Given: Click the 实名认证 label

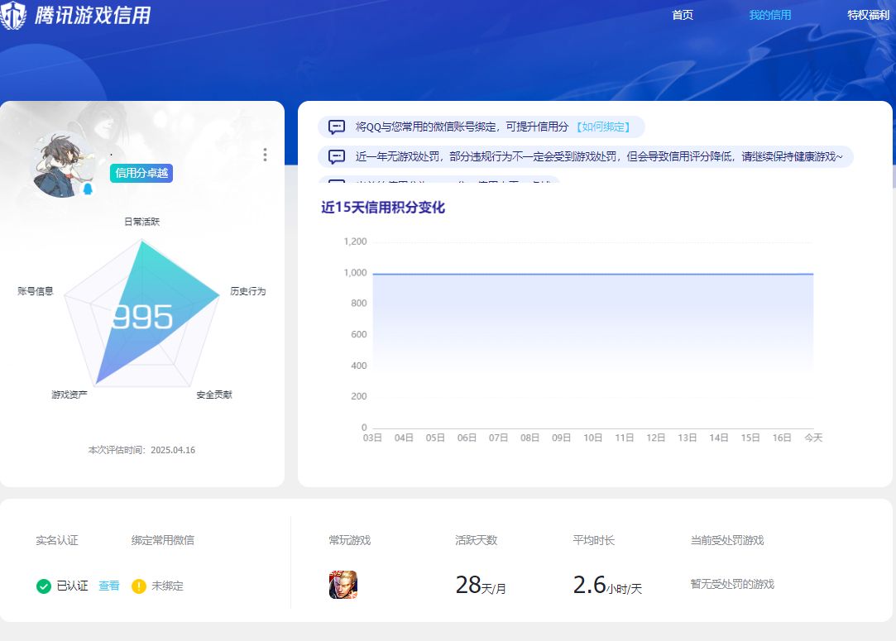Looking at the screenshot, I should 57,540.
